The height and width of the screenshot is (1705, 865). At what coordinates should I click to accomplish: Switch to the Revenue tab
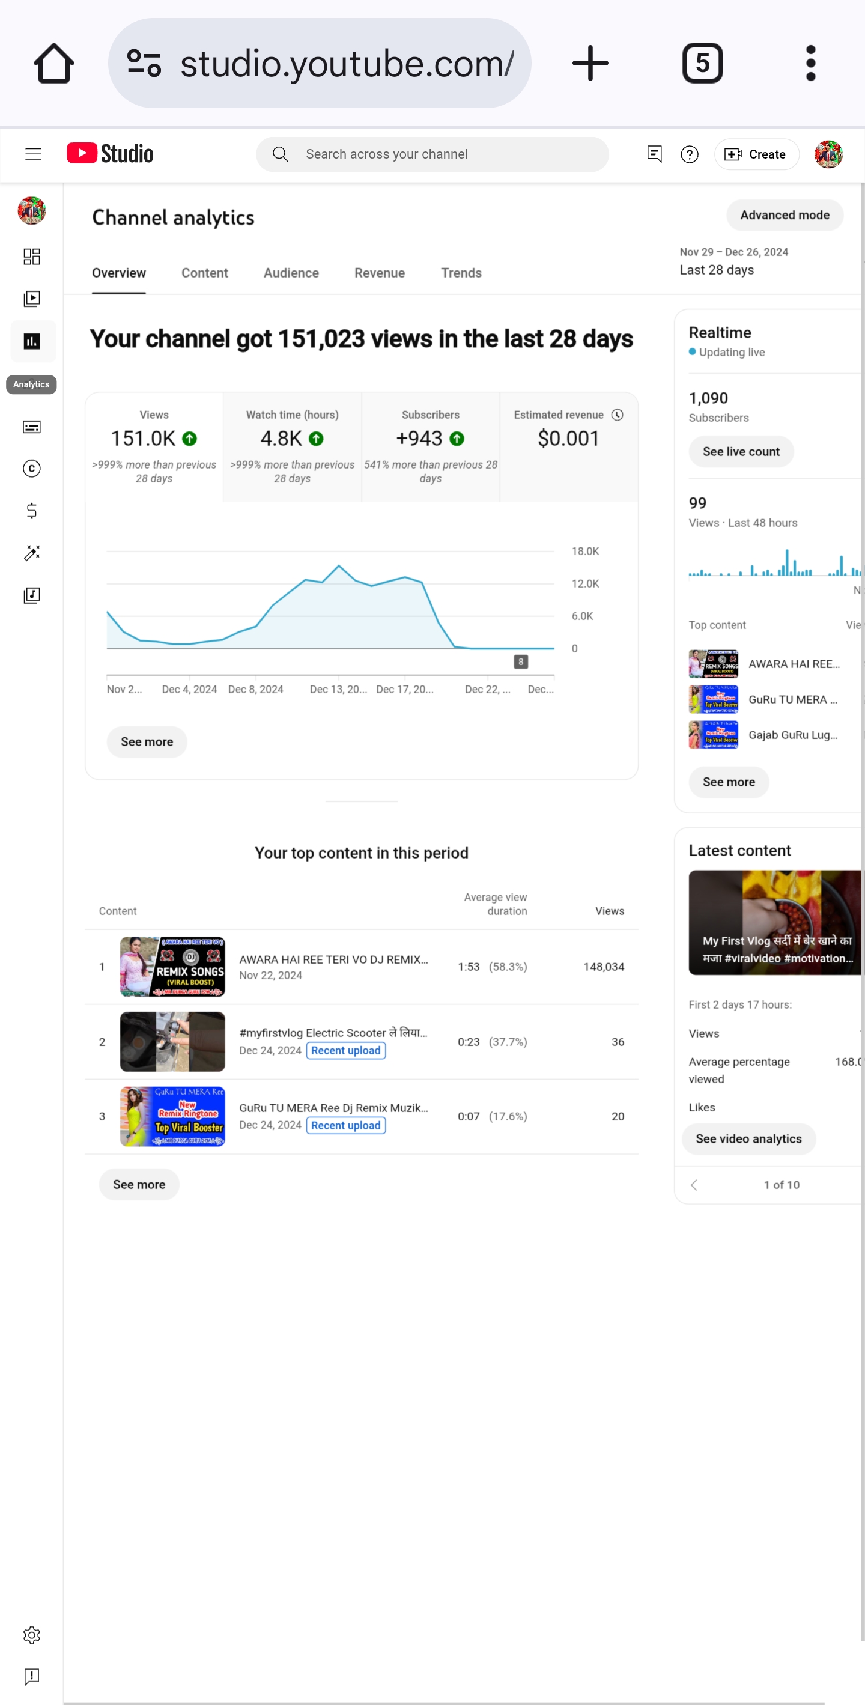(379, 273)
